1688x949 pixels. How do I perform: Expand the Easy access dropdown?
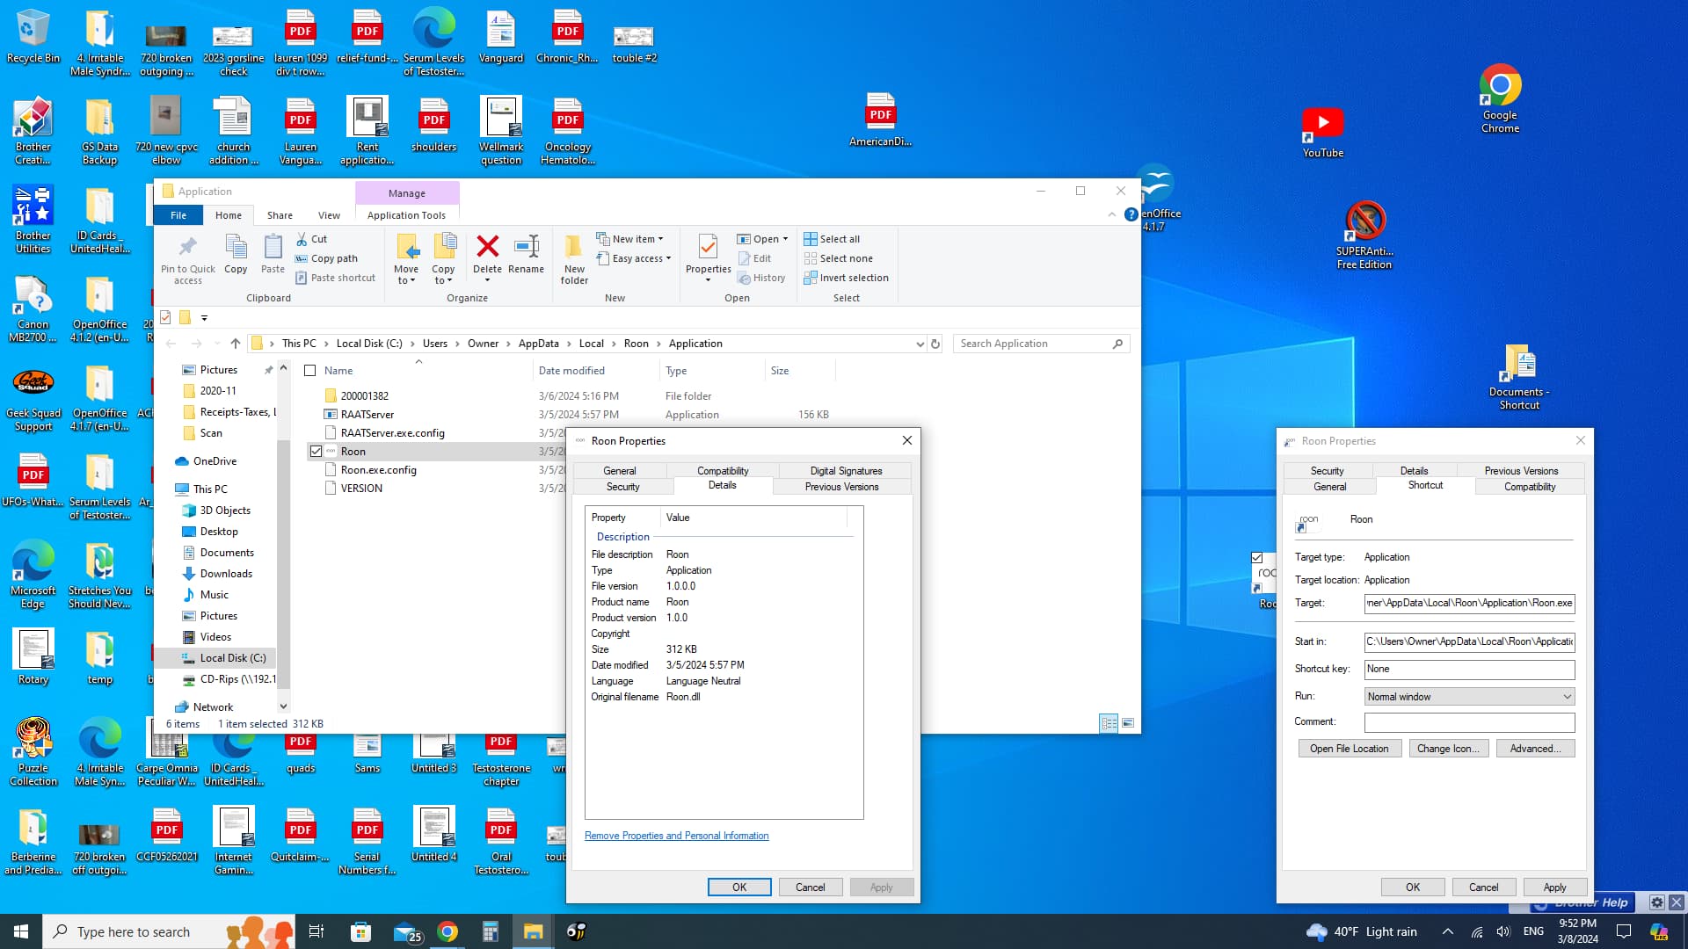(x=634, y=258)
